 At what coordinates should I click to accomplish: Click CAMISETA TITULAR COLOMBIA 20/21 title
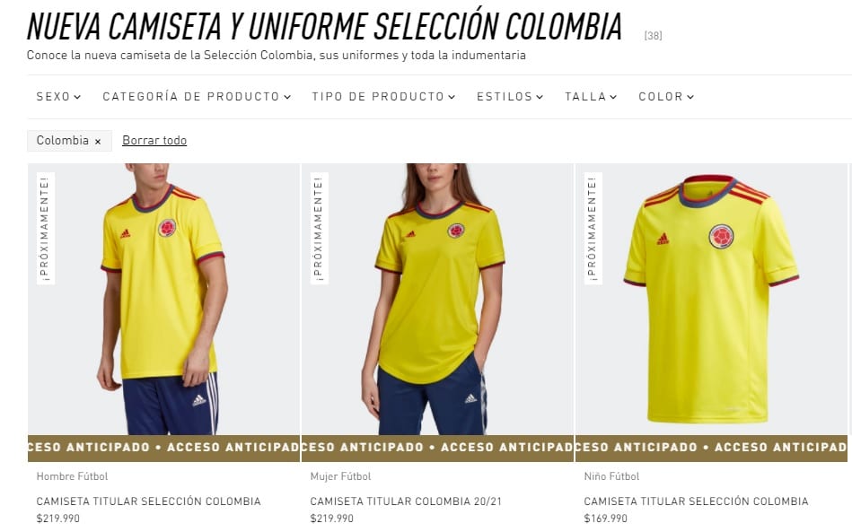(x=406, y=501)
